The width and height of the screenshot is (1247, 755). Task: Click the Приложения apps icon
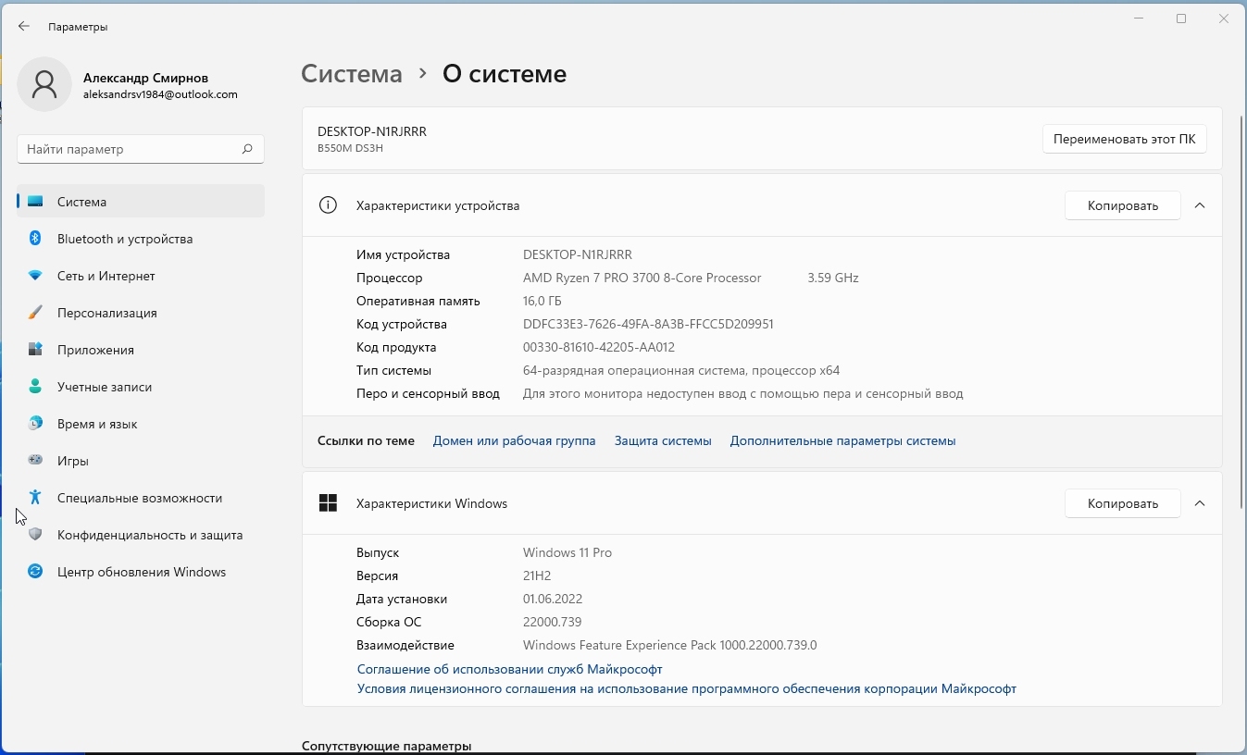(x=35, y=350)
